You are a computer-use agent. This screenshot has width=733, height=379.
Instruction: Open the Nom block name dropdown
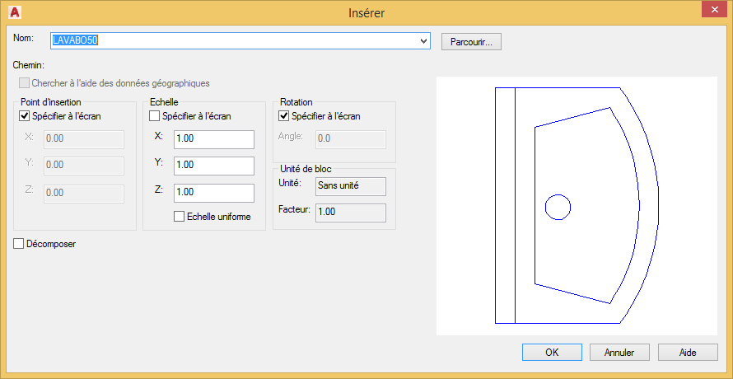click(424, 40)
